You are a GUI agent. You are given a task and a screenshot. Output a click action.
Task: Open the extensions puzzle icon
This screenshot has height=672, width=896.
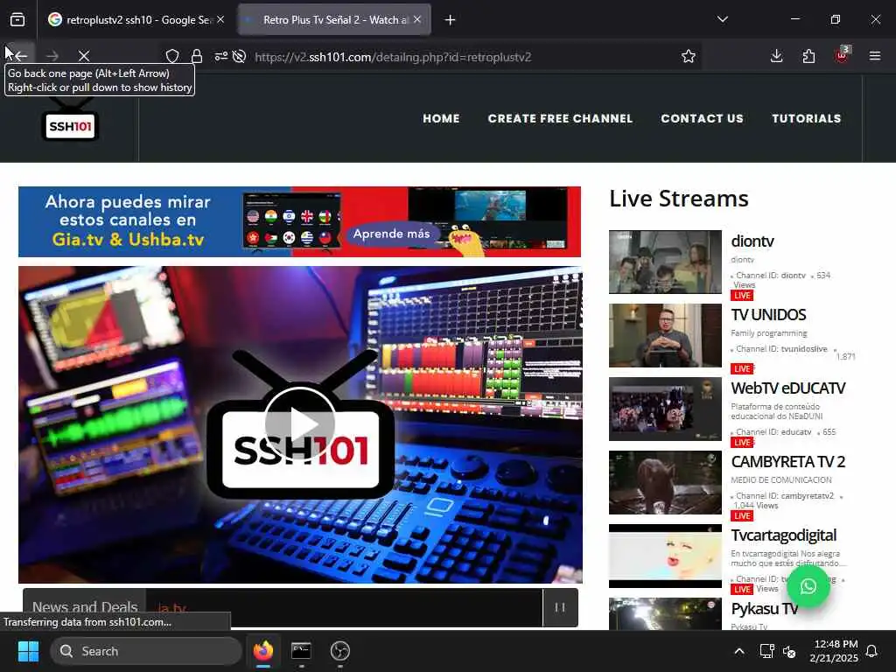[808, 56]
